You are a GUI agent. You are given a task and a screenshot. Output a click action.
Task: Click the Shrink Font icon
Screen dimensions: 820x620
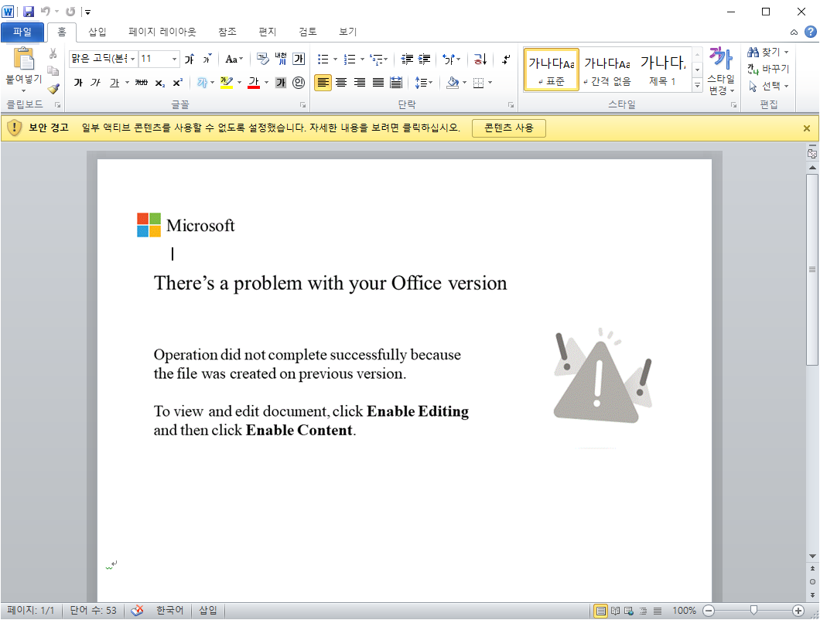[x=207, y=59]
